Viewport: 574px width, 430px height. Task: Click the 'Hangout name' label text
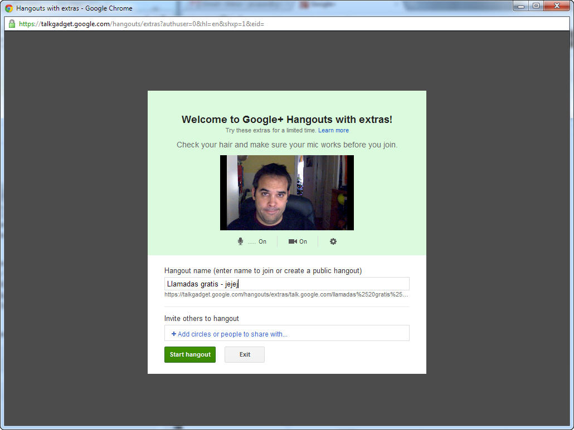tap(263, 271)
